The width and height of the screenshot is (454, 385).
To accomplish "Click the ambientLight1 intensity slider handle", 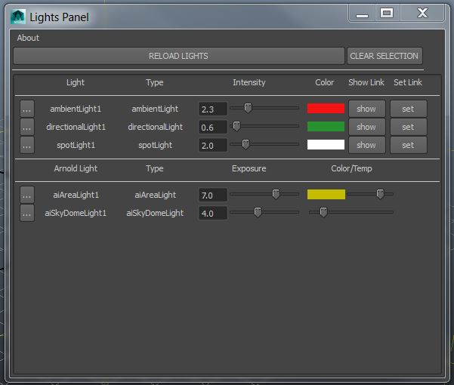I will [248, 108].
